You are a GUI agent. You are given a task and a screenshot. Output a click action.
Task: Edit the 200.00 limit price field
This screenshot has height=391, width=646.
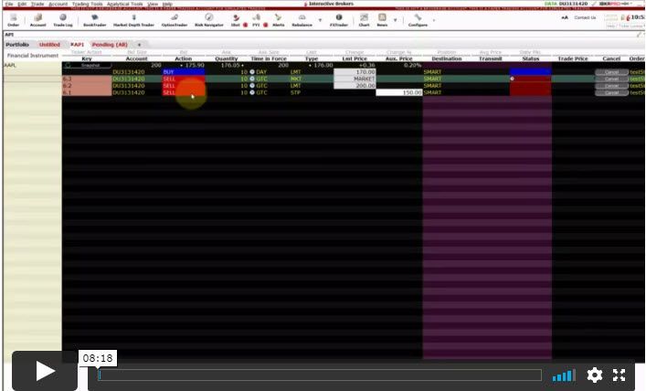[x=355, y=86]
